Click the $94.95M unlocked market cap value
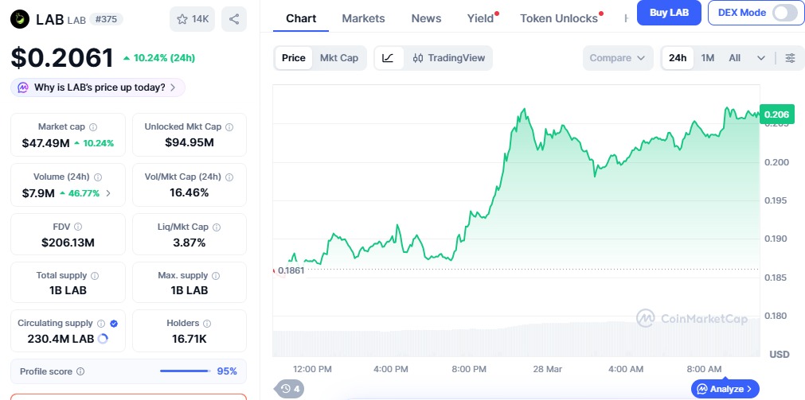 189,142
